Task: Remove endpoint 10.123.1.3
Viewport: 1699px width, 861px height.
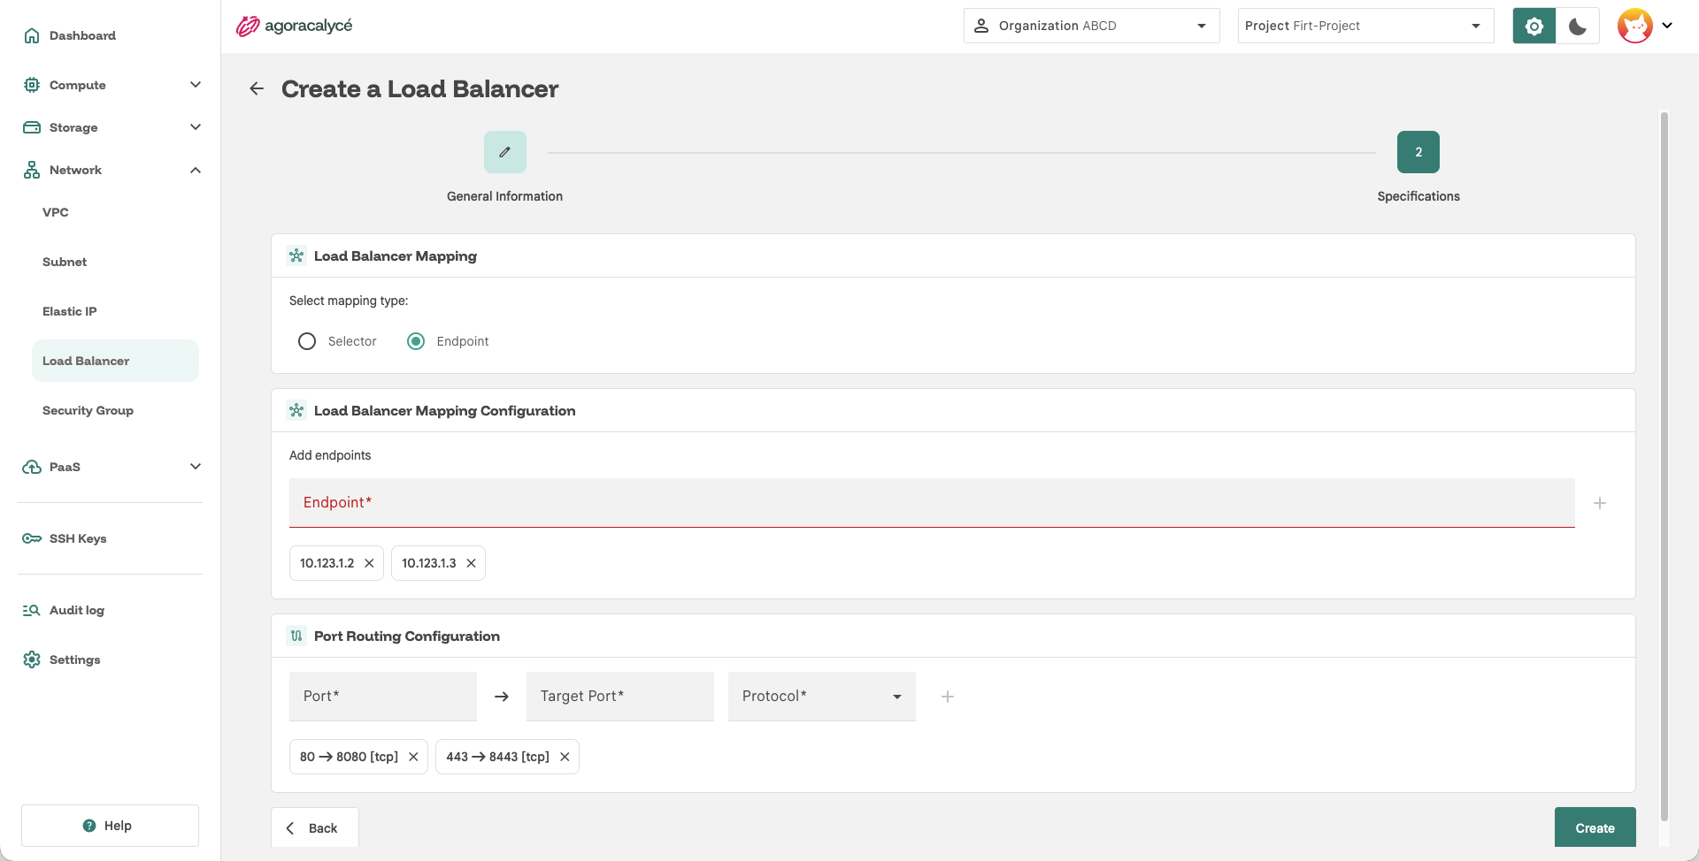Action: click(471, 563)
